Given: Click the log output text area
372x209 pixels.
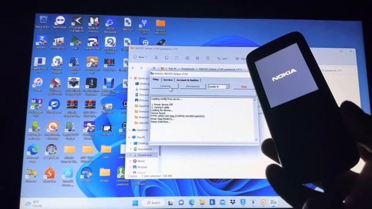Looking at the screenshot, I should point(202,120).
